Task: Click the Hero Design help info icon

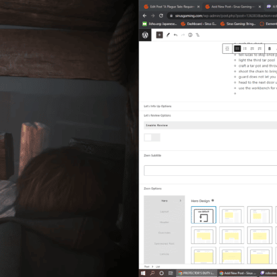Action: coord(213,200)
